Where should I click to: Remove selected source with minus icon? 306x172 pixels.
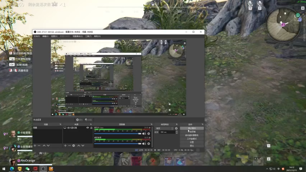pyautogui.click(x=69, y=146)
